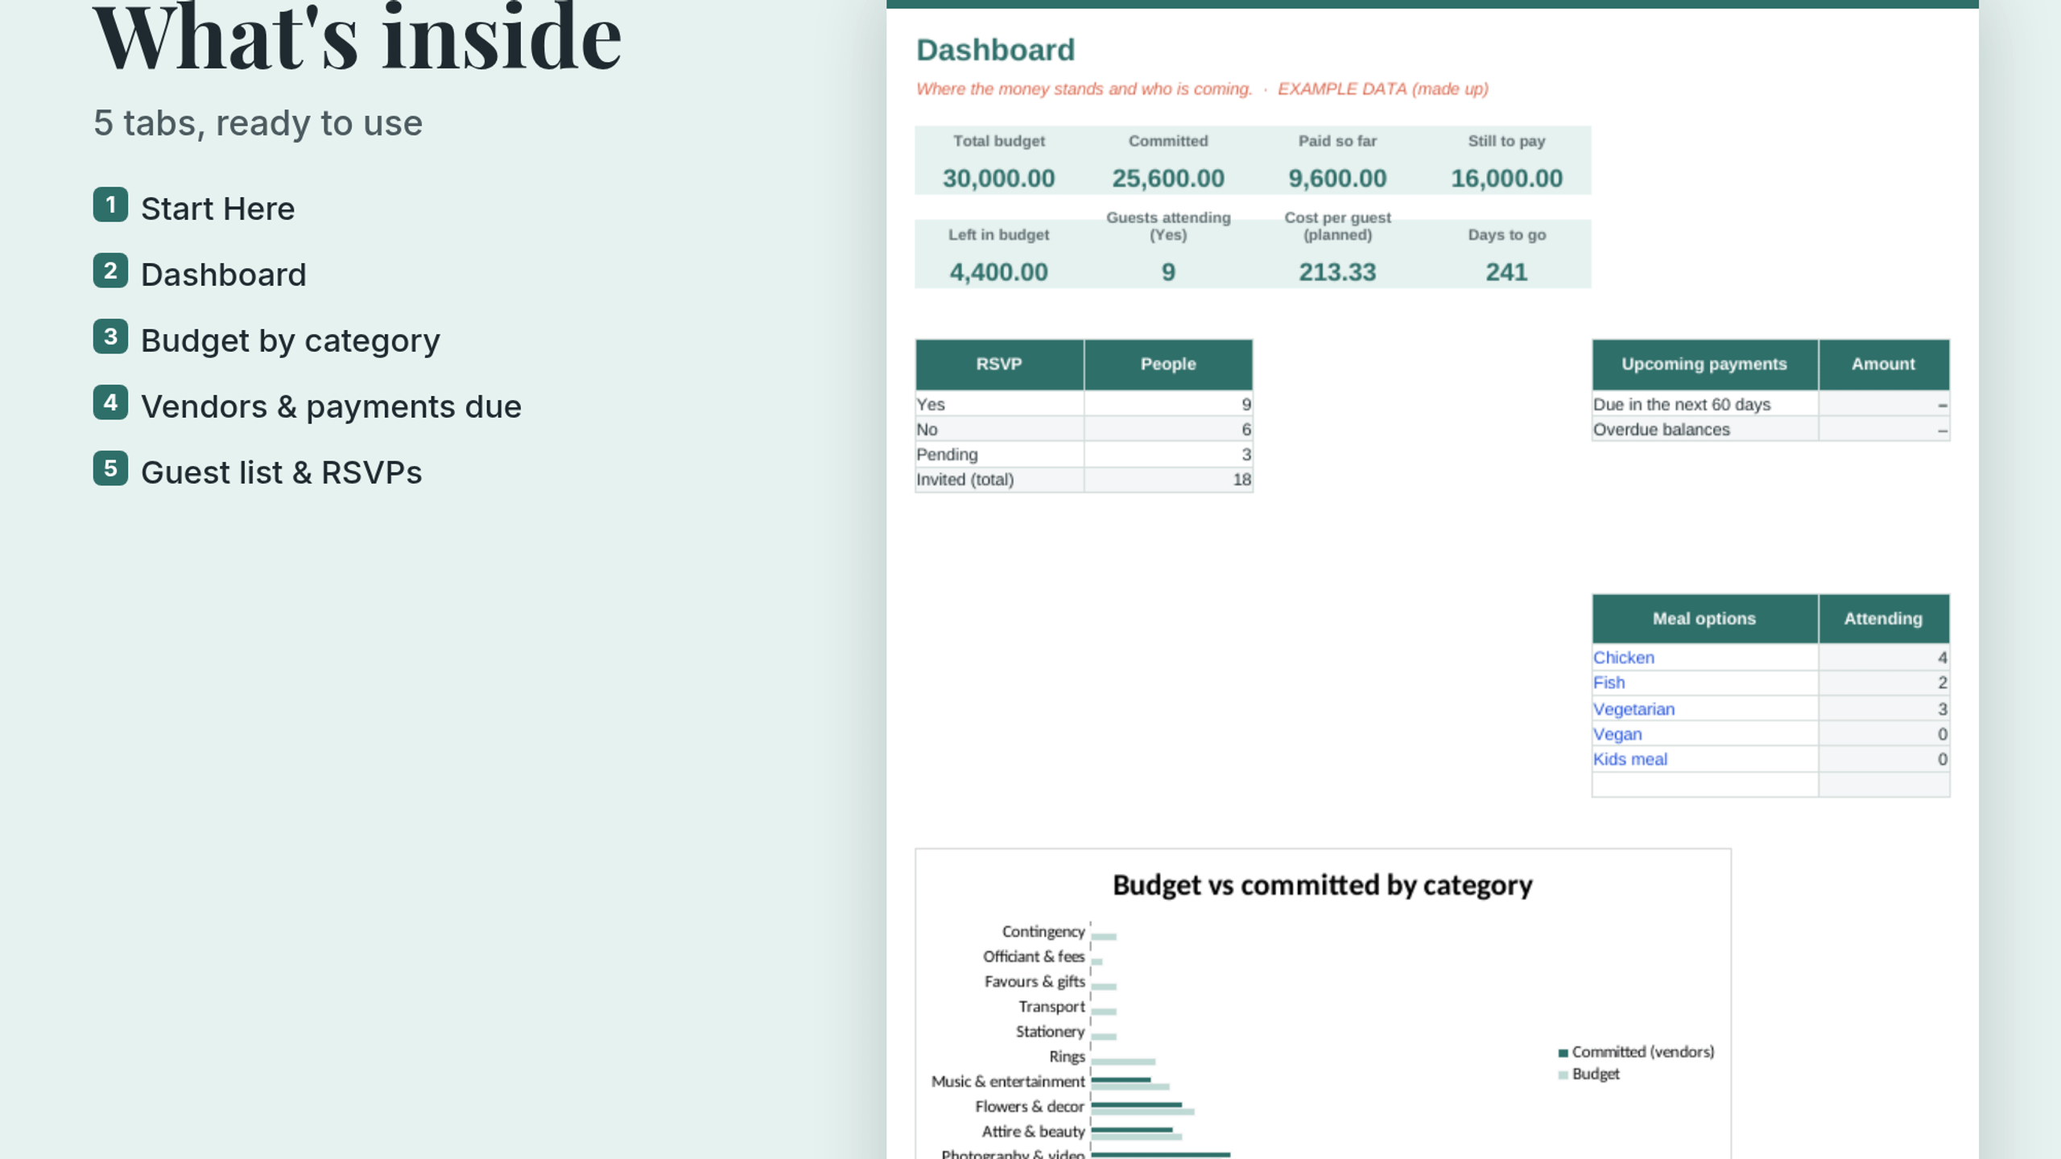Select 'Vendors & payments due' list entry
This screenshot has height=1159, width=2061.
coord(332,406)
